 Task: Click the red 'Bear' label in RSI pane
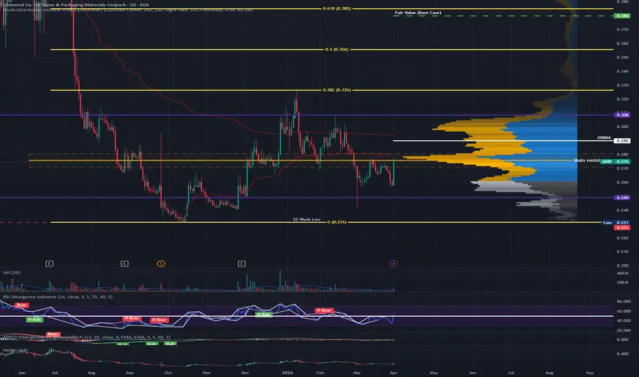pyautogui.click(x=22, y=305)
